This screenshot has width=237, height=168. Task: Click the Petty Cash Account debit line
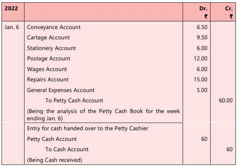52,139
